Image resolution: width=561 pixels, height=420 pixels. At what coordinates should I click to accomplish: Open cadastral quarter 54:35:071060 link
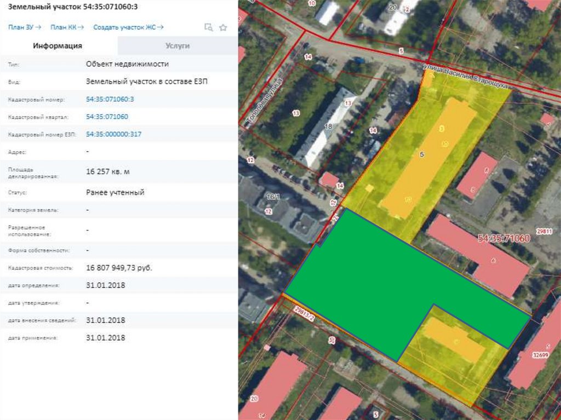coord(107,117)
